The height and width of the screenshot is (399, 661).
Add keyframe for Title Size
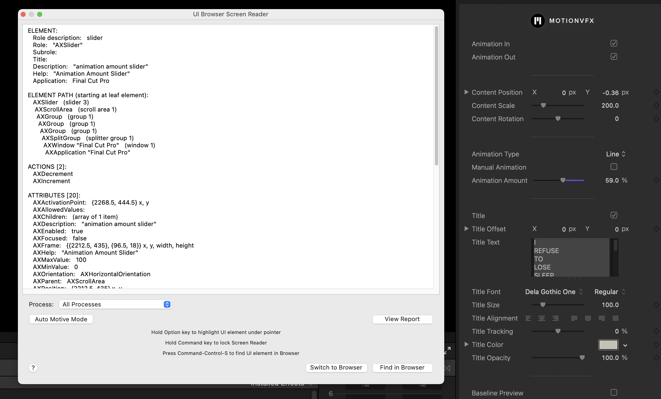[656, 305]
